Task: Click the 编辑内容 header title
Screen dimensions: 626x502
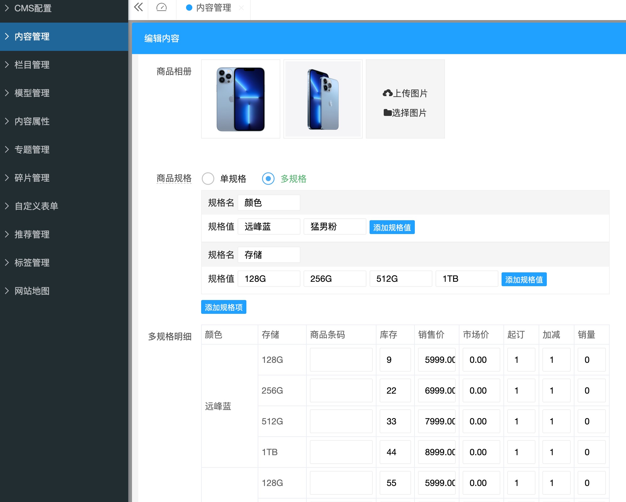Action: [x=162, y=38]
